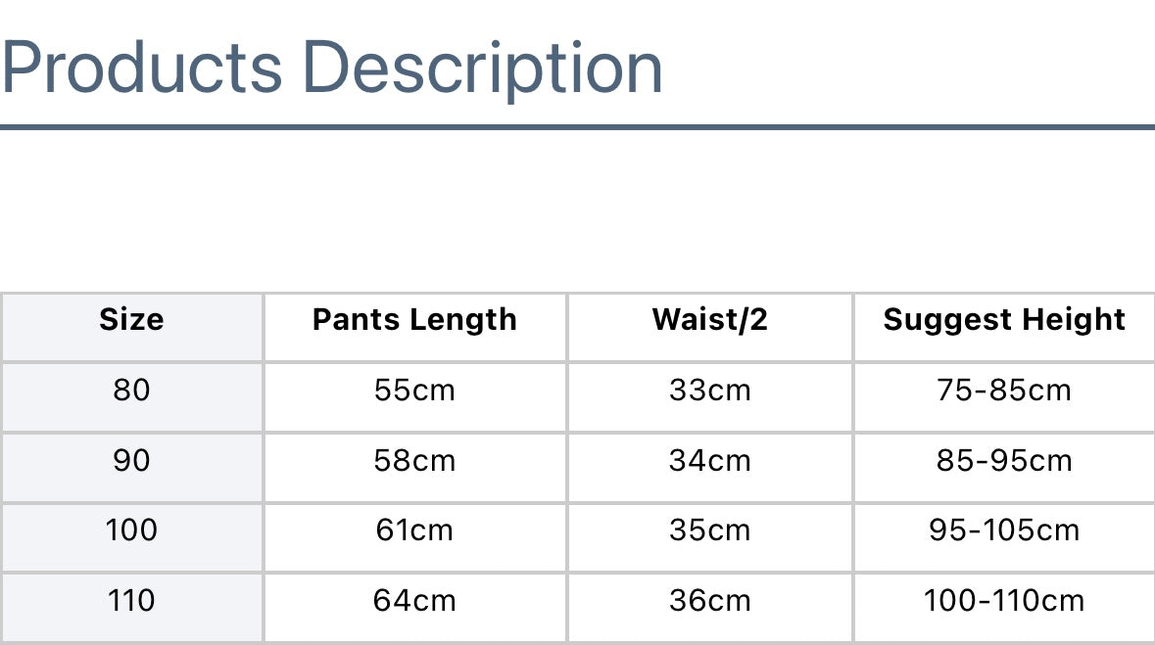Screen dimensions: 1155x645
Task: Click the 64cm pants length cell
Action: pos(414,600)
